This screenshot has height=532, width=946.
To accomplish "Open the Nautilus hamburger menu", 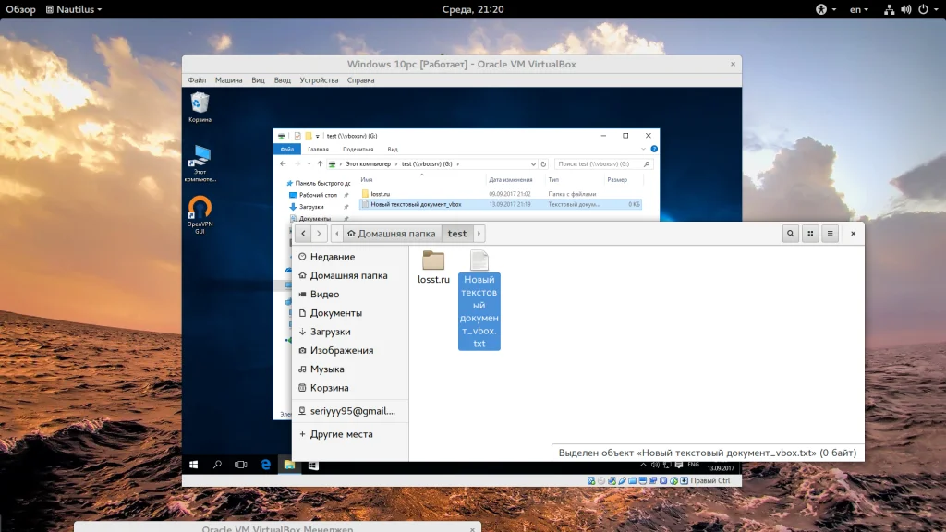I will (x=830, y=234).
